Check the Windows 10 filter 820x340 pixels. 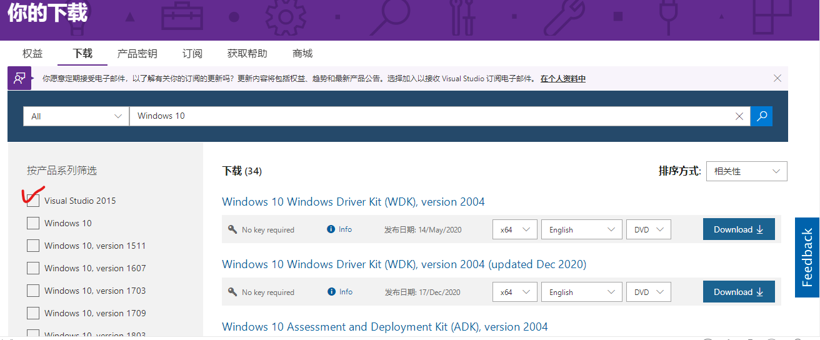pos(33,223)
